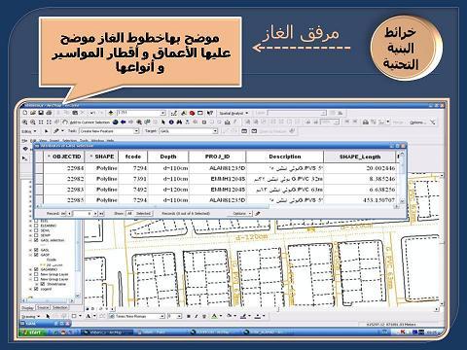Open the Target layer dropdown

click(x=189, y=131)
